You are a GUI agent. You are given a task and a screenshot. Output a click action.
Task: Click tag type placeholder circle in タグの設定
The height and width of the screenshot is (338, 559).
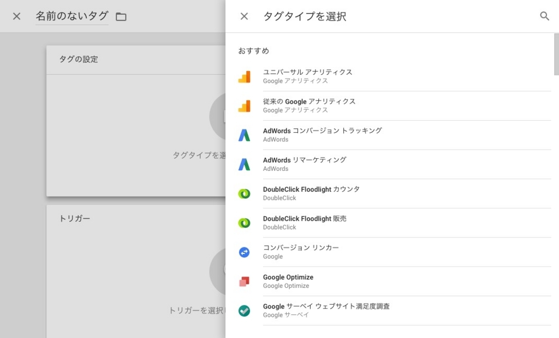click(x=217, y=116)
